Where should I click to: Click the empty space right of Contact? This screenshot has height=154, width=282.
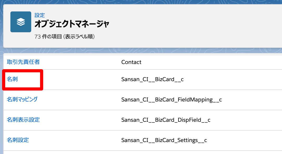pyautogui.click(x=208, y=62)
